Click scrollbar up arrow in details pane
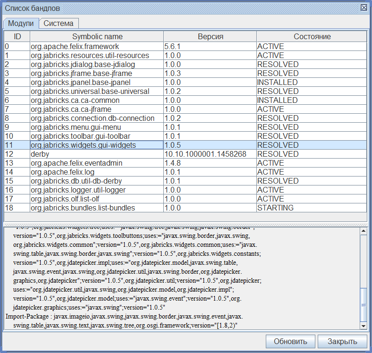372x353 pixels. (x=364, y=231)
